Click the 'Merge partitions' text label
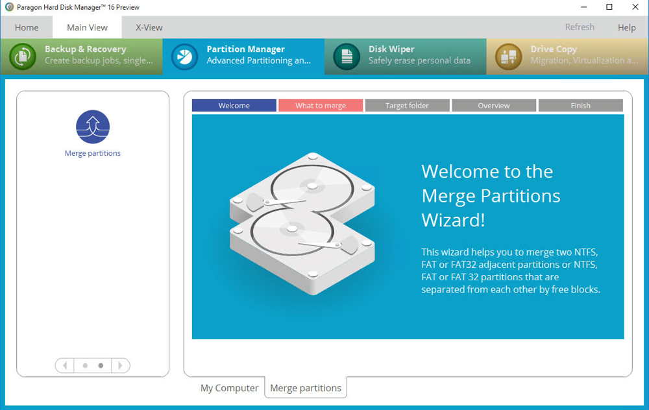649x410 pixels. [x=93, y=154]
